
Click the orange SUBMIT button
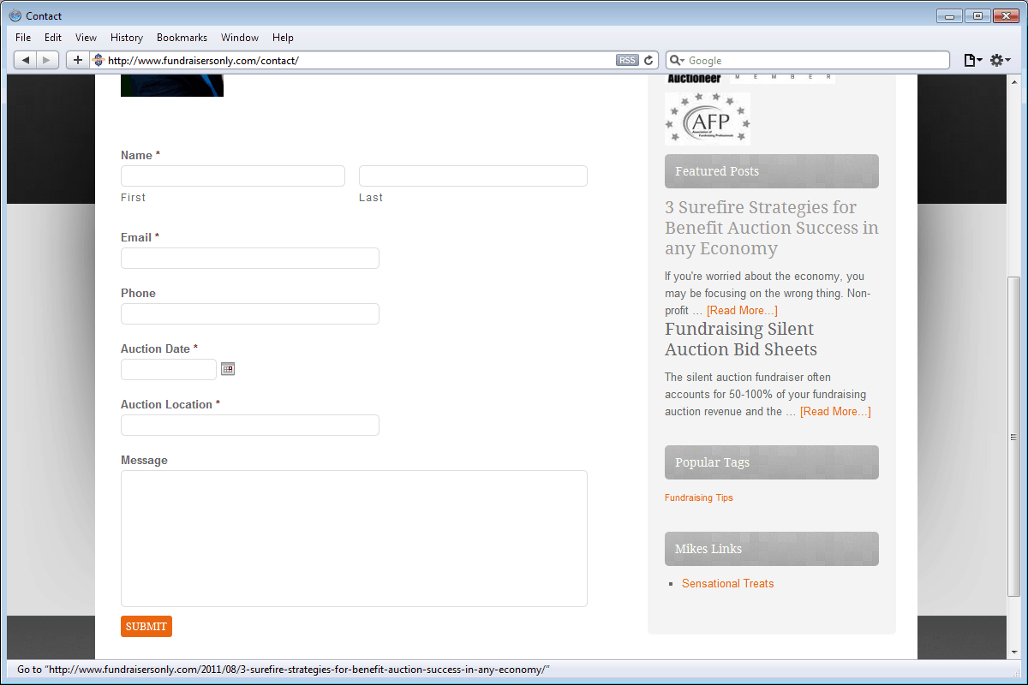pos(146,626)
